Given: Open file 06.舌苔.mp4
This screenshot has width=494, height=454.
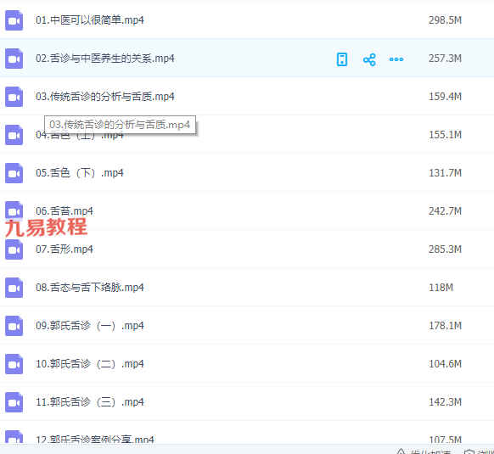Looking at the screenshot, I should point(65,211).
